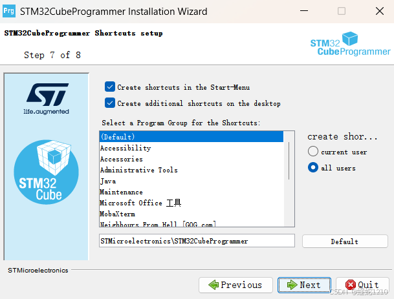Select Java program group
Viewport: 394px width, 299px height.
click(192, 181)
